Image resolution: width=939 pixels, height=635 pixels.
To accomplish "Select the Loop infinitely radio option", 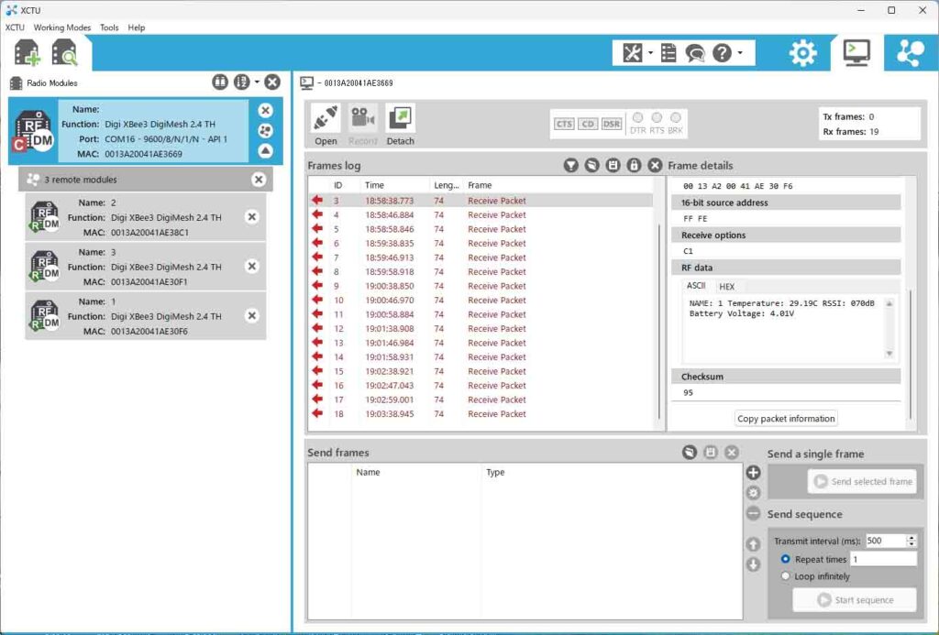I will (x=786, y=575).
